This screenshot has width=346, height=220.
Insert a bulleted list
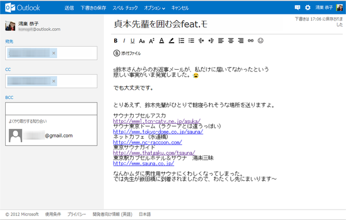191,40
